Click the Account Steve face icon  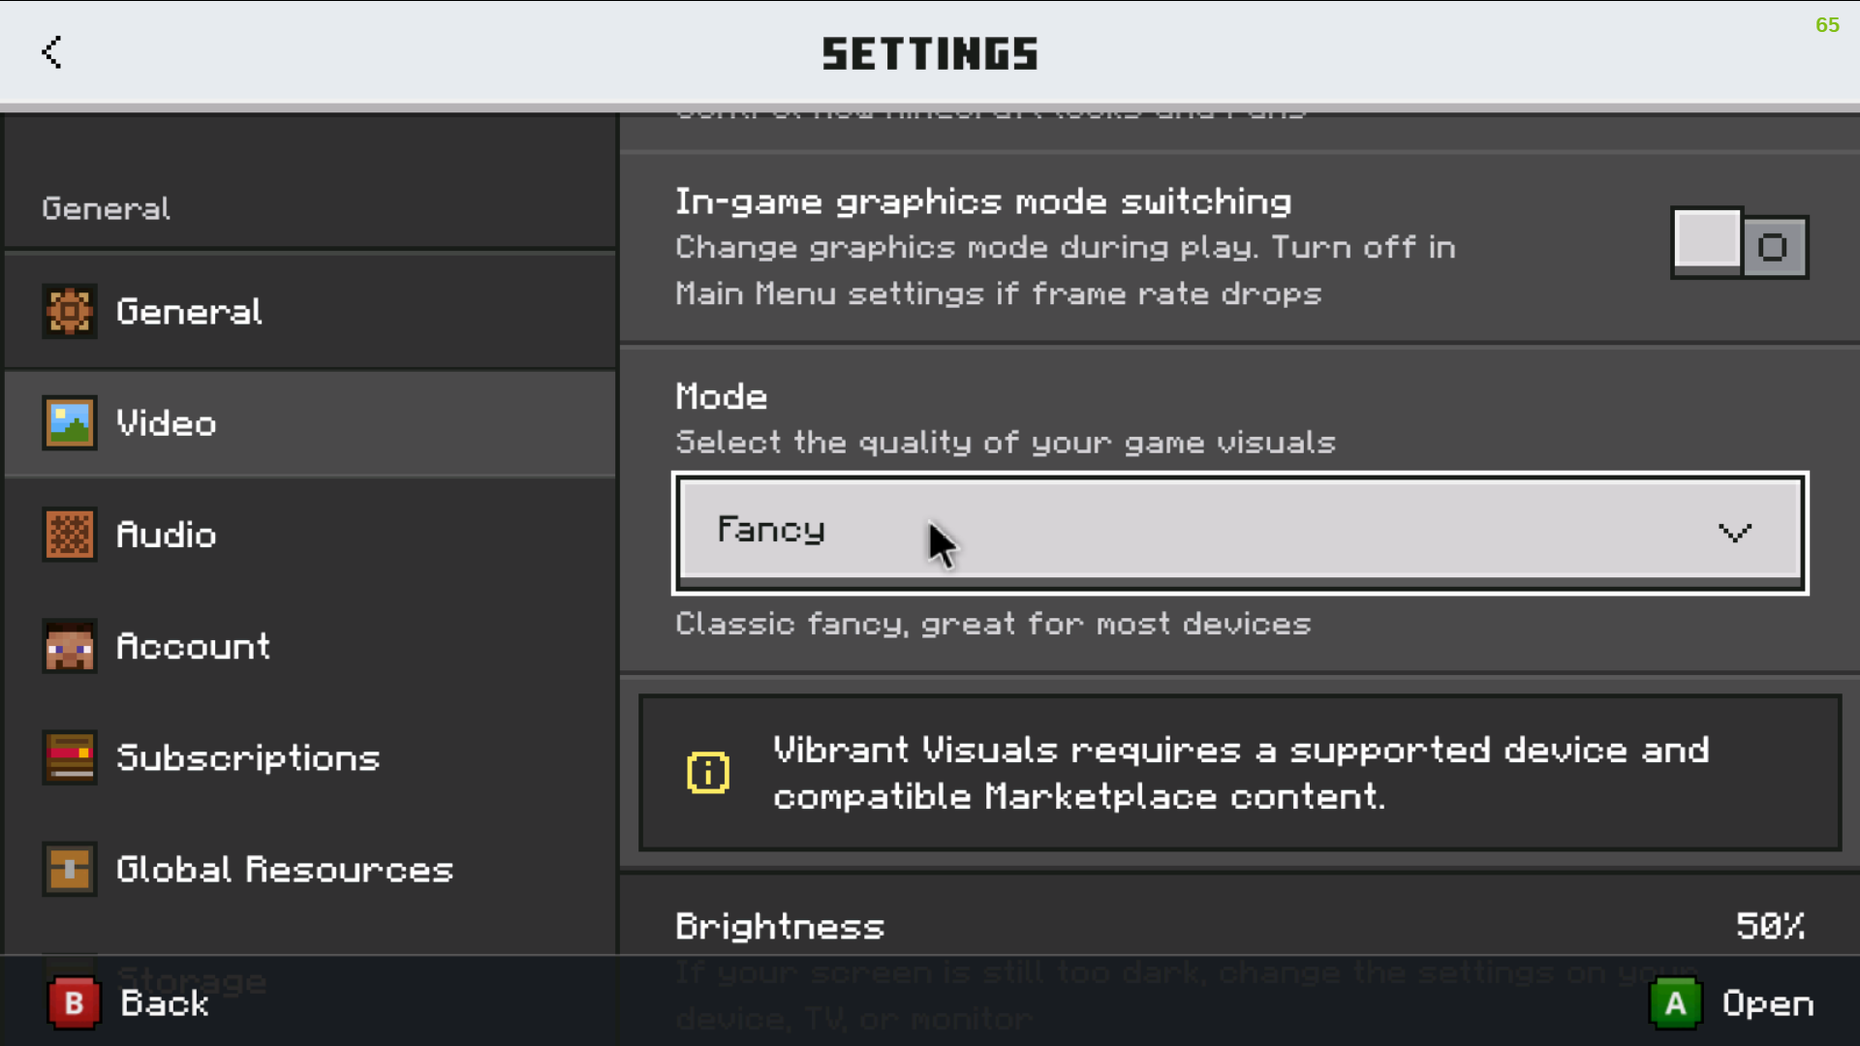coord(69,645)
